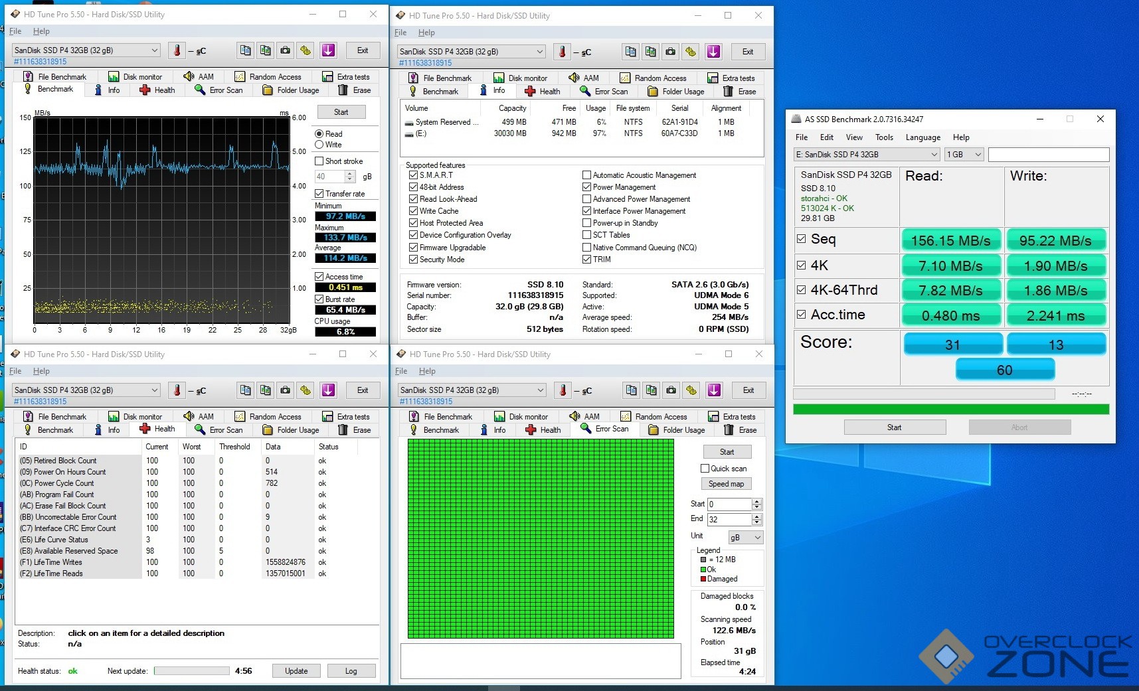The image size is (1139, 691).
Task: Enable the Short stroke checkbox
Action: (x=319, y=161)
